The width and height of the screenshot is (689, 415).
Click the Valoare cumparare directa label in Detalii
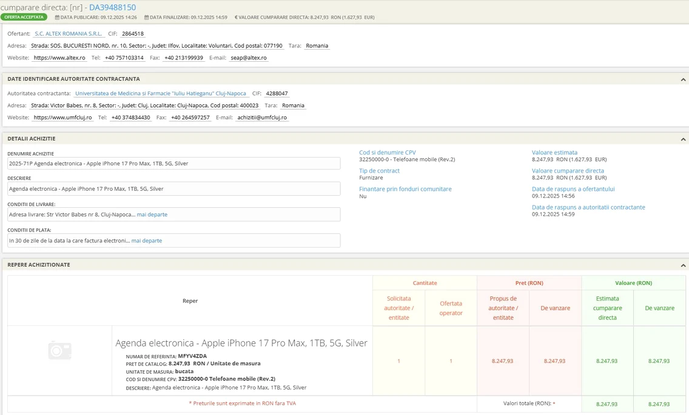568,170
